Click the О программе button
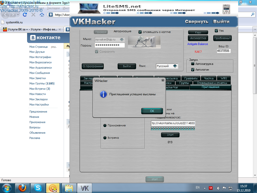The image size is (257, 193). click(93, 66)
